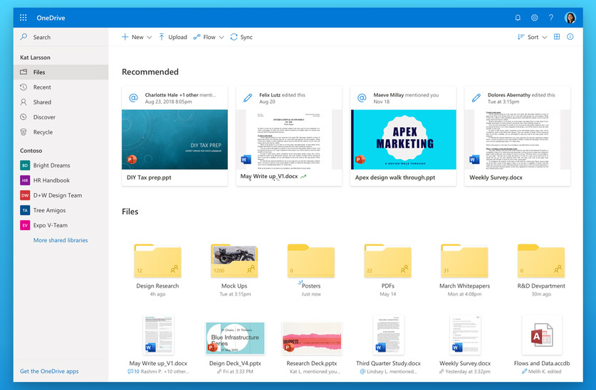
Task: Click 'Fri at 3:33 PM' under Deign Deck
Action: (238, 372)
